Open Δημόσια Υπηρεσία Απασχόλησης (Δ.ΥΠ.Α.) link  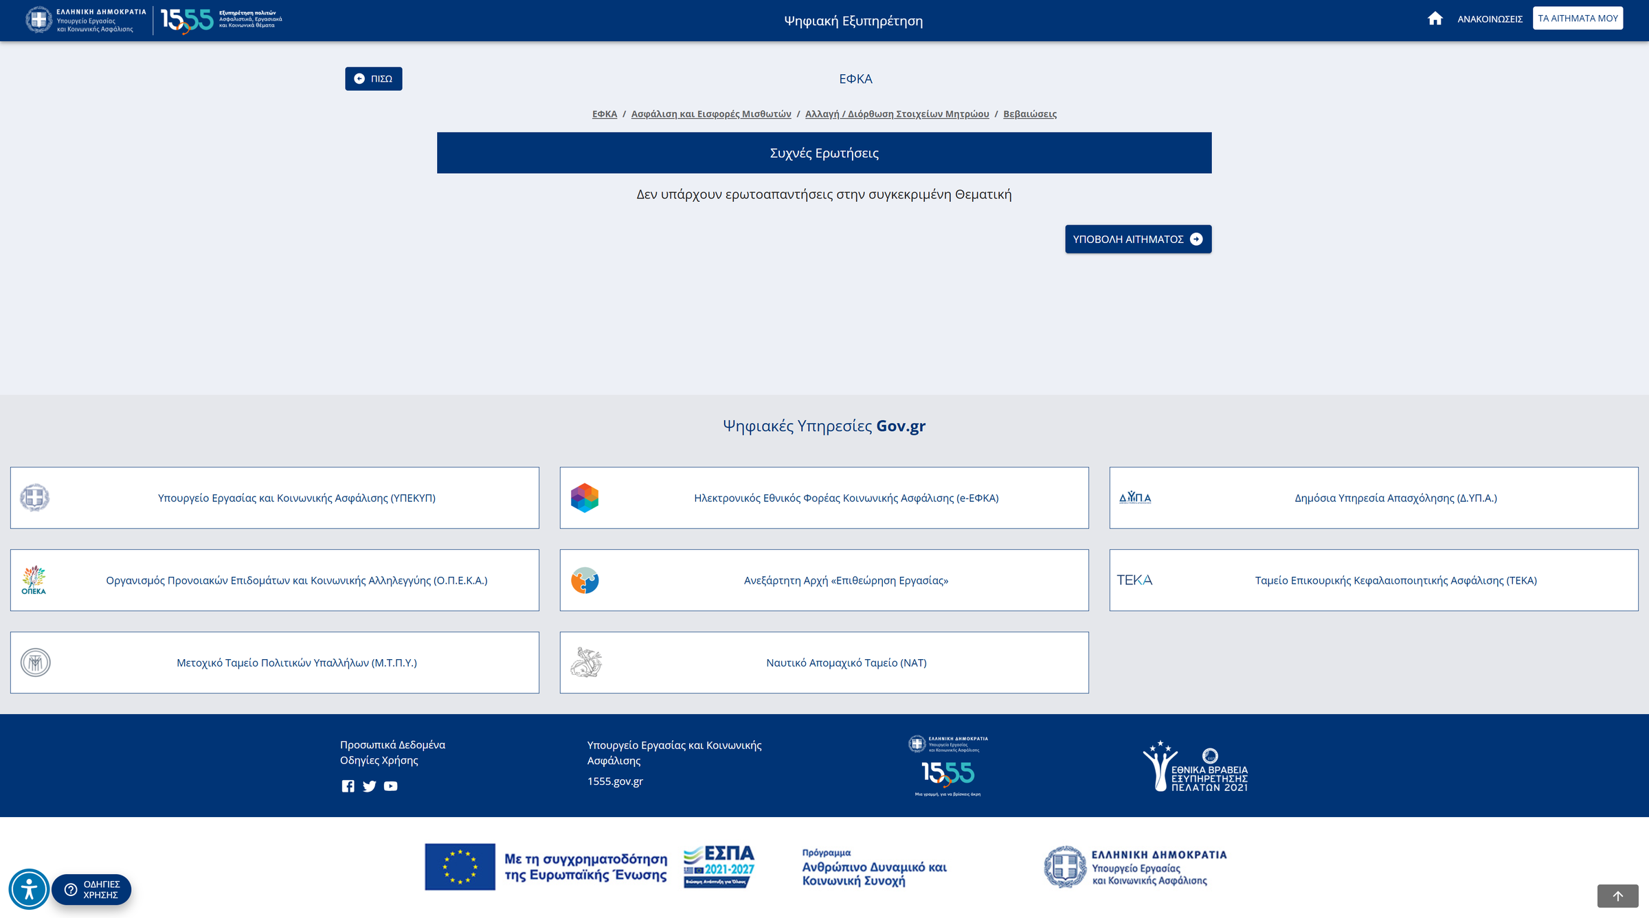click(x=1374, y=498)
